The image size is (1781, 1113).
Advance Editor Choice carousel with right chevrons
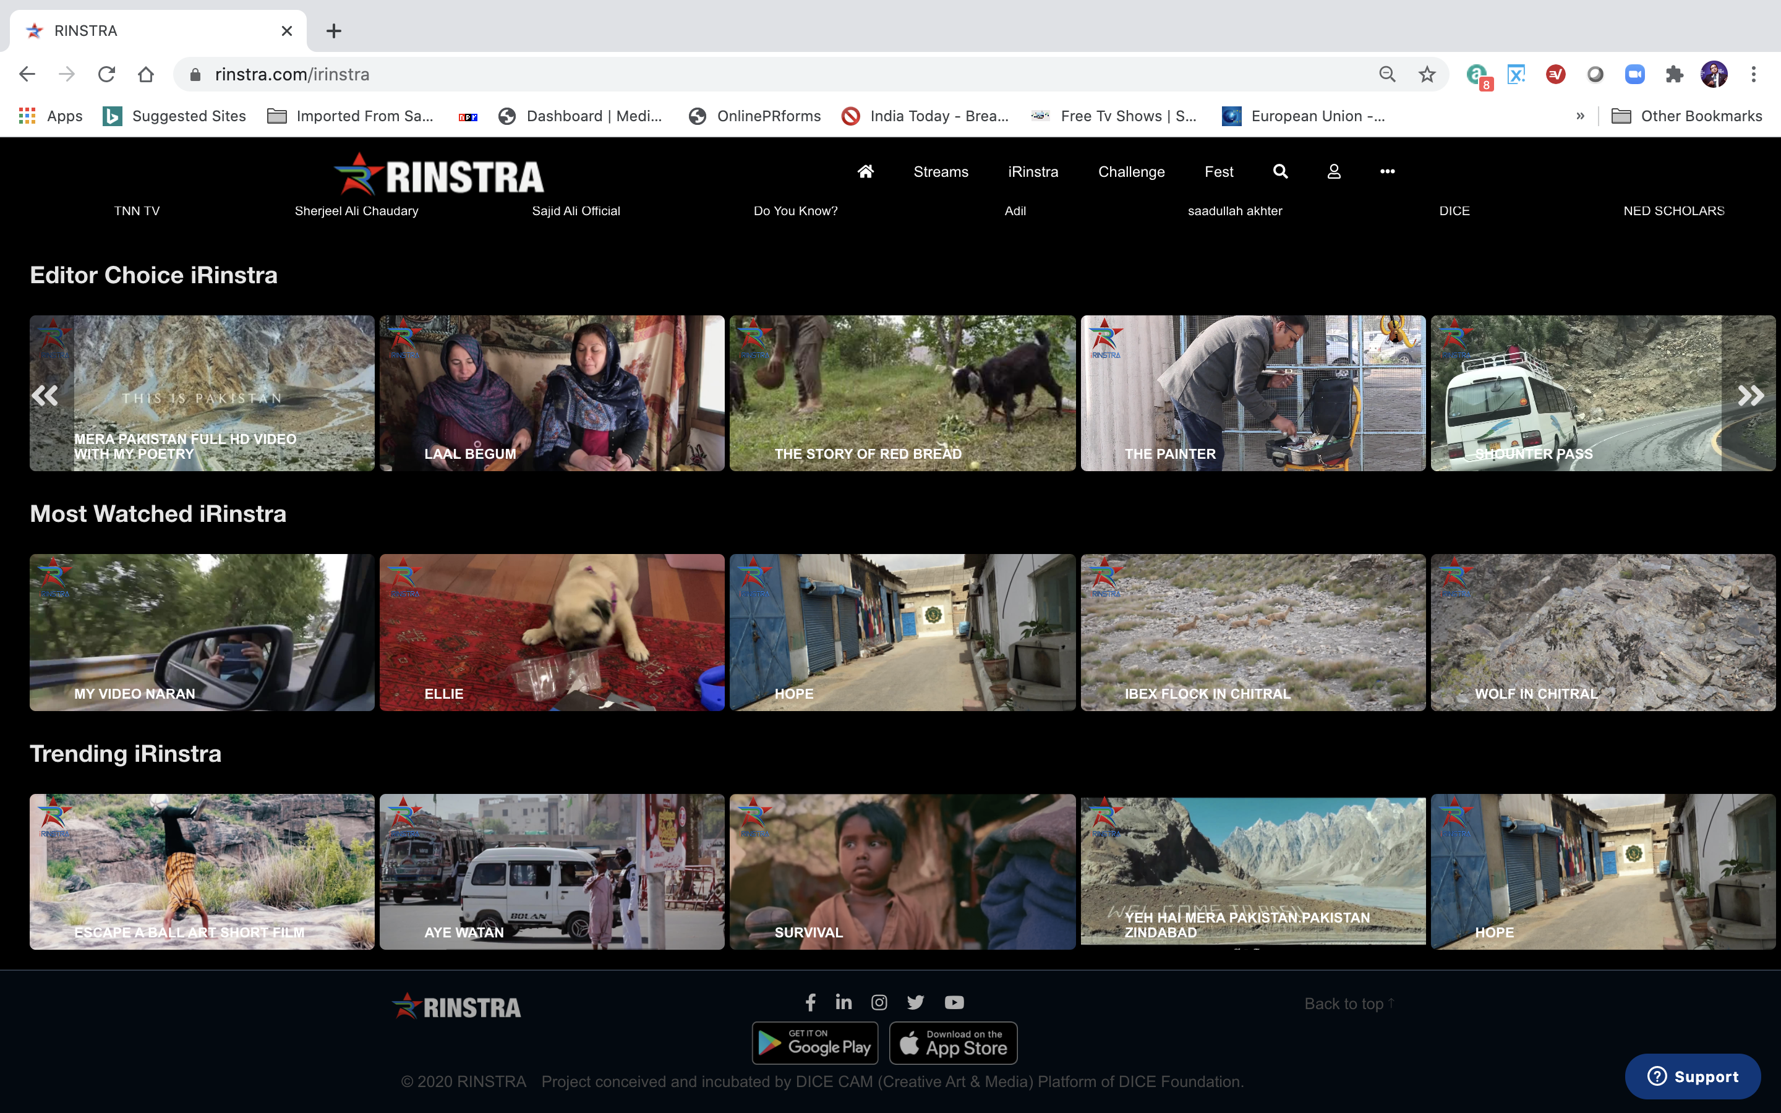(1750, 396)
